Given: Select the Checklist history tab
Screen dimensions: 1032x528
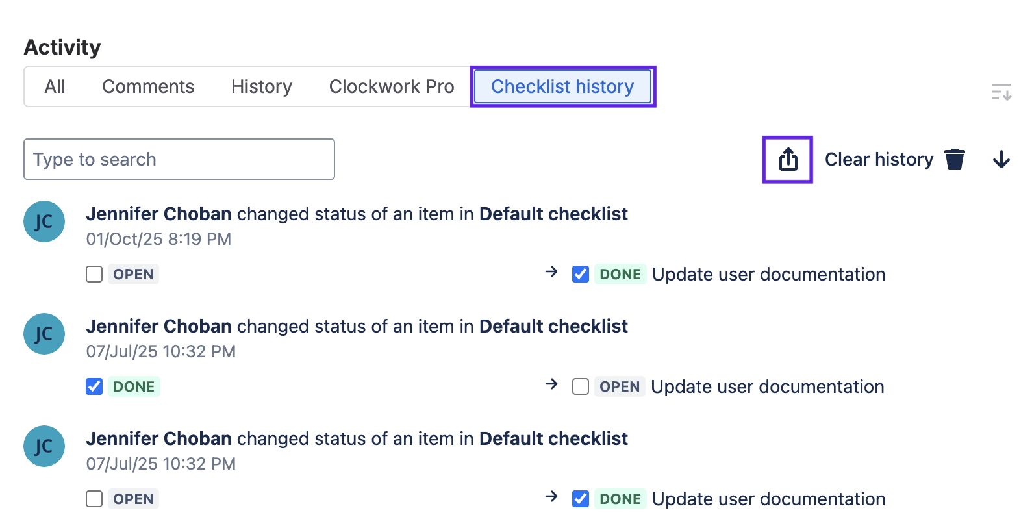Looking at the screenshot, I should point(562,86).
